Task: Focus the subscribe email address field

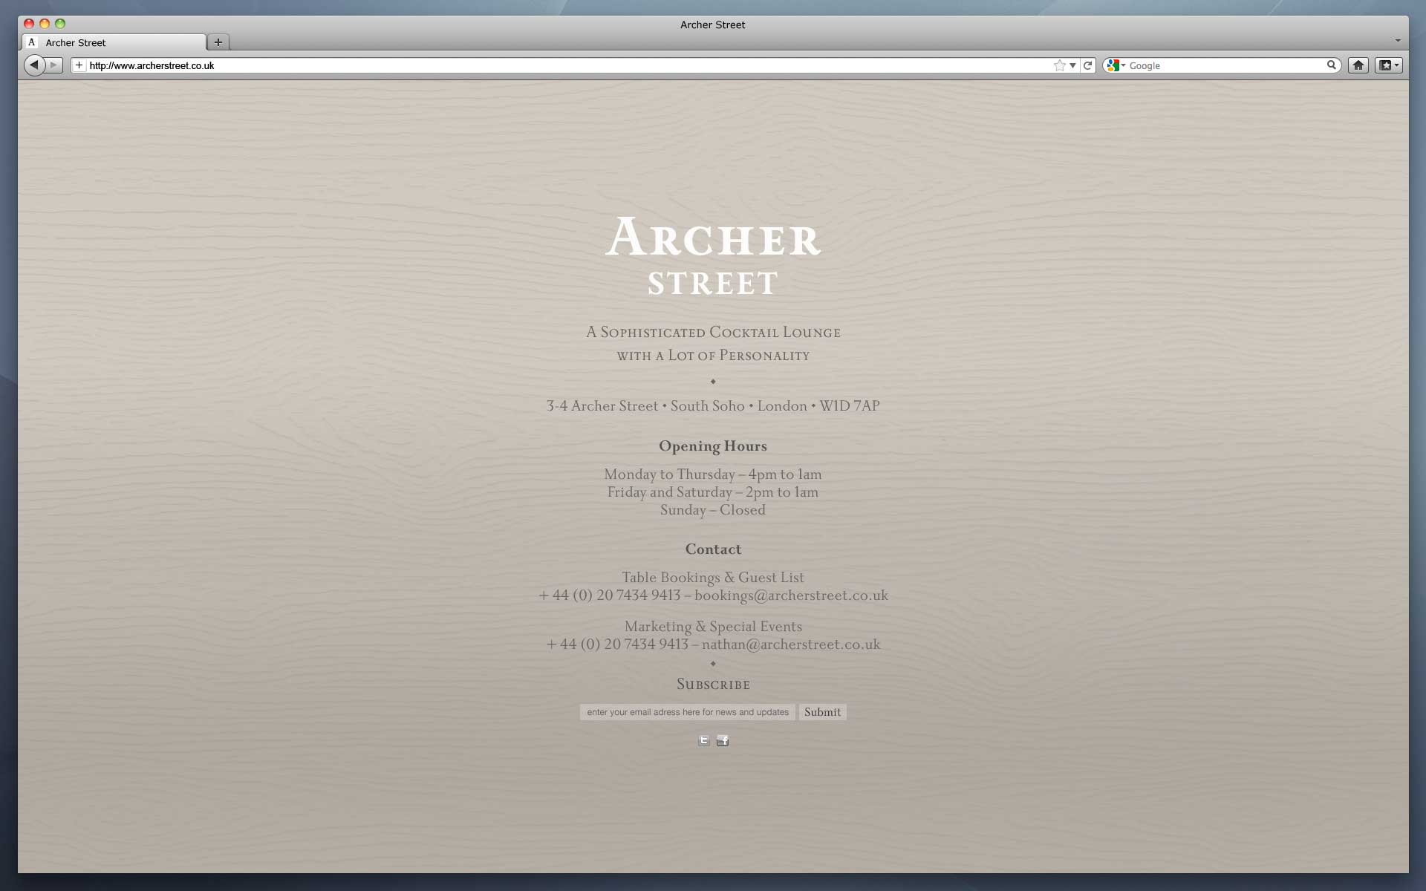Action: (687, 712)
